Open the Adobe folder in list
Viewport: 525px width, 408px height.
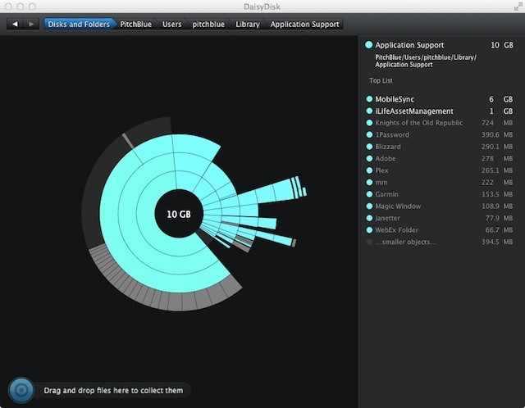(386, 159)
